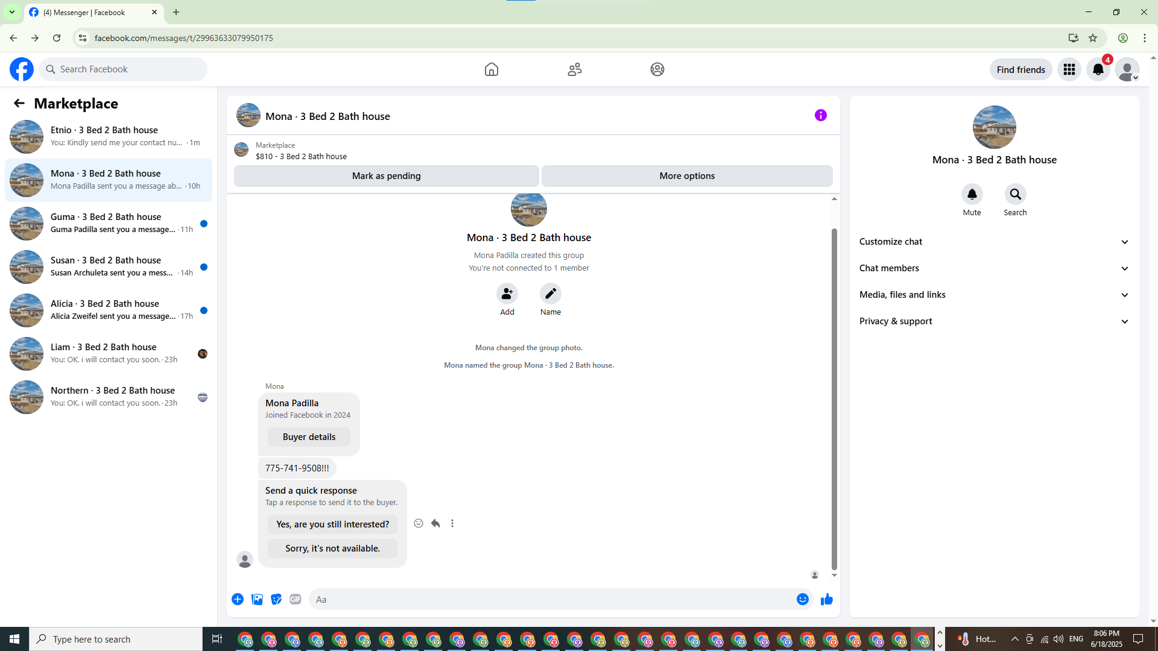The image size is (1158, 651).
Task: Click the Find friends button
Action: [x=1021, y=69]
